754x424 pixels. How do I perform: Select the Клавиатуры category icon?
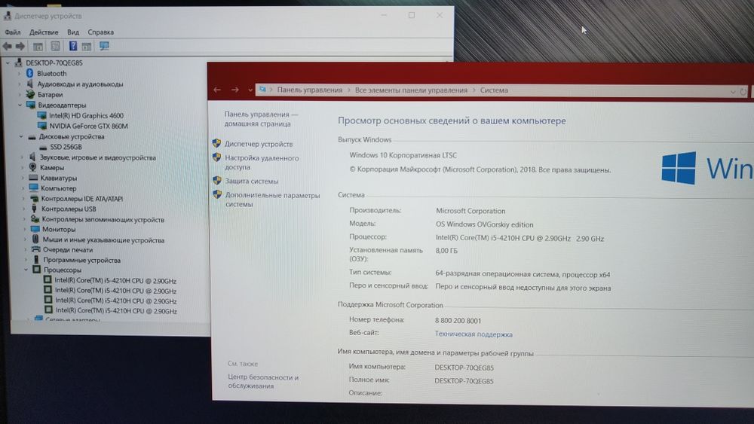pos(33,178)
